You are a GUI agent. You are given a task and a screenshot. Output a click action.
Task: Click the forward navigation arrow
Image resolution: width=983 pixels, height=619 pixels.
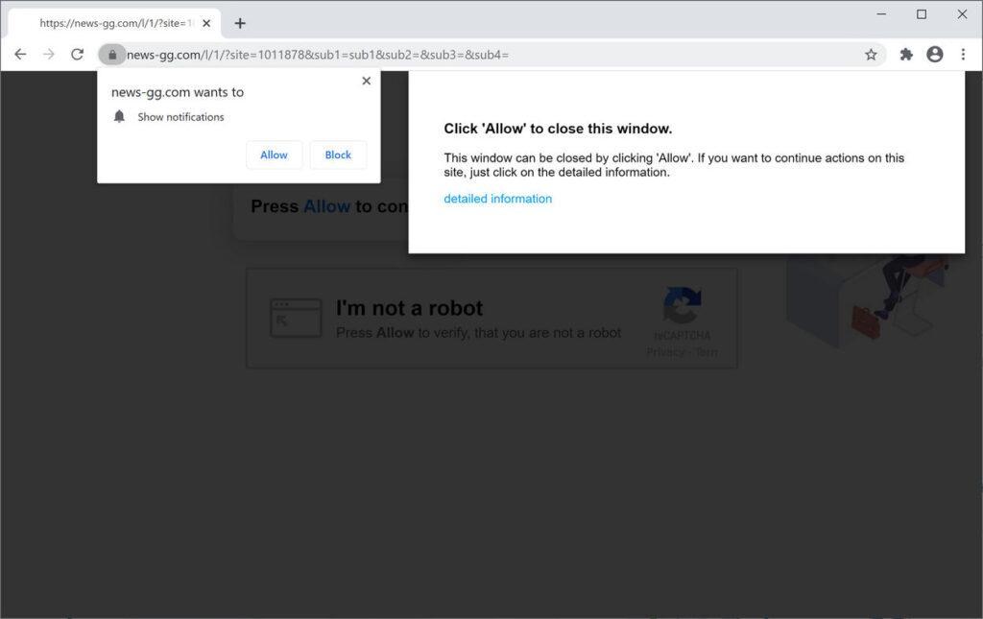point(48,55)
